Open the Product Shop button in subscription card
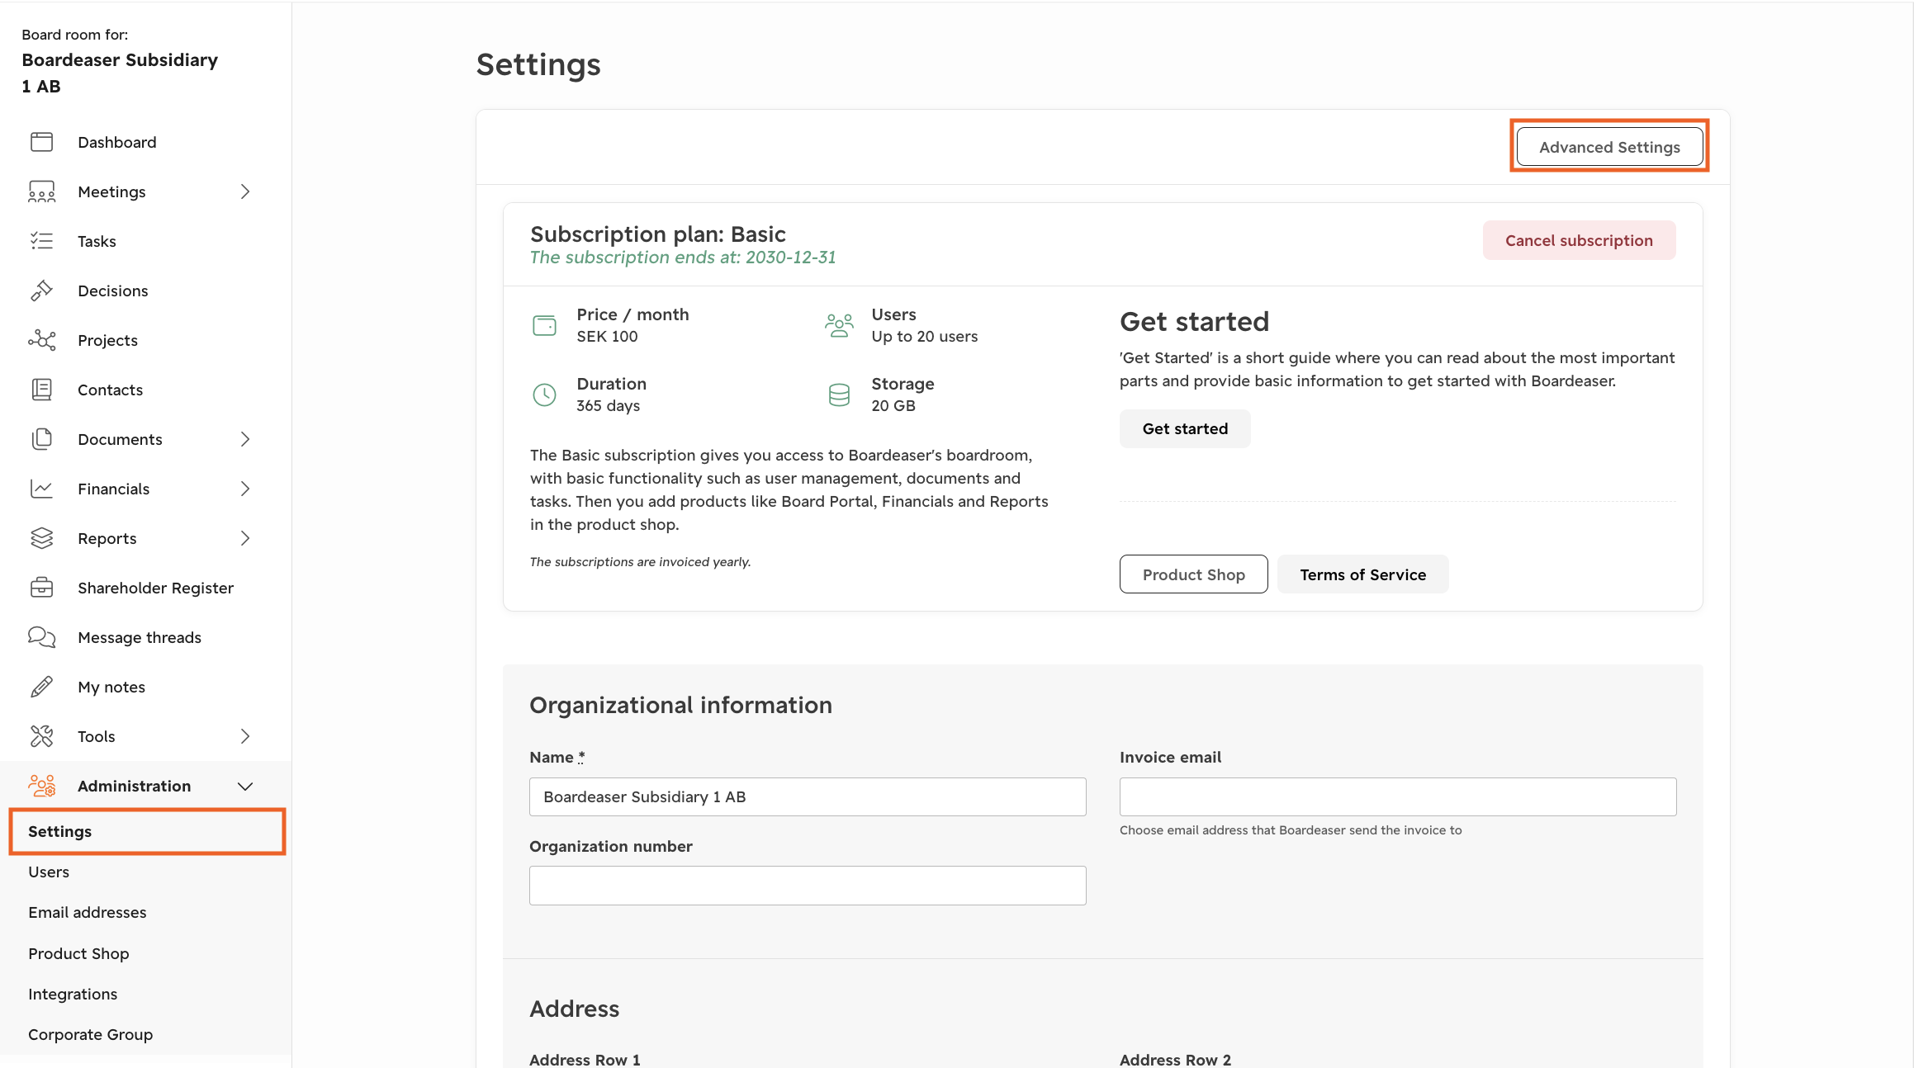The height and width of the screenshot is (1068, 1914). tap(1193, 574)
